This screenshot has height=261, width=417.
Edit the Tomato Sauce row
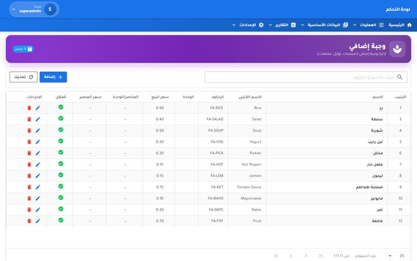click(x=38, y=187)
